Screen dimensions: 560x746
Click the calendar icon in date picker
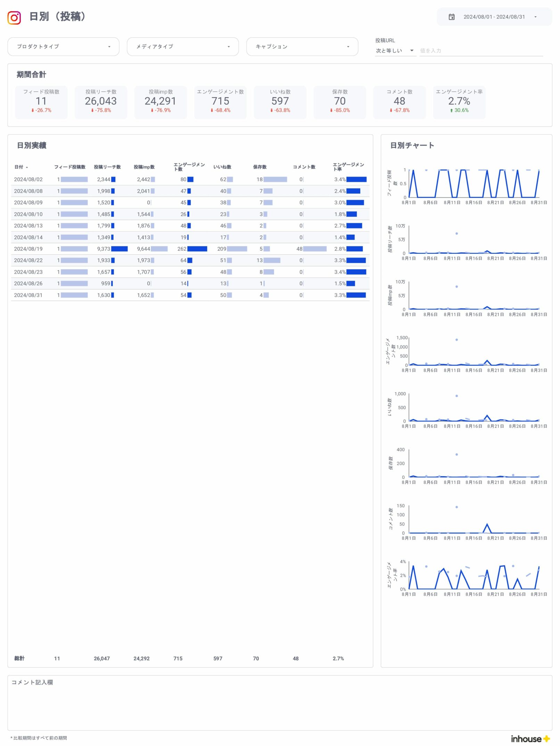tap(451, 17)
